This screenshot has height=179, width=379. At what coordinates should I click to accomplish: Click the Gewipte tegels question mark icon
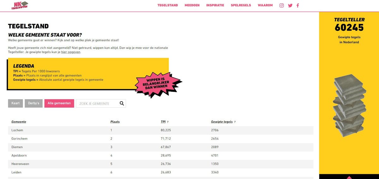[235, 122]
